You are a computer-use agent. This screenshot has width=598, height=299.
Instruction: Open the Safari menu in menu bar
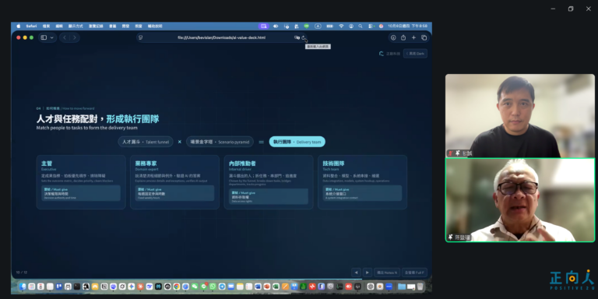tap(31, 26)
